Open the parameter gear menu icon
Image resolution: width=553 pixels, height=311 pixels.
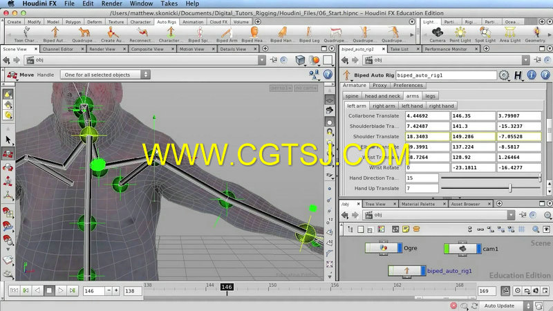click(504, 75)
